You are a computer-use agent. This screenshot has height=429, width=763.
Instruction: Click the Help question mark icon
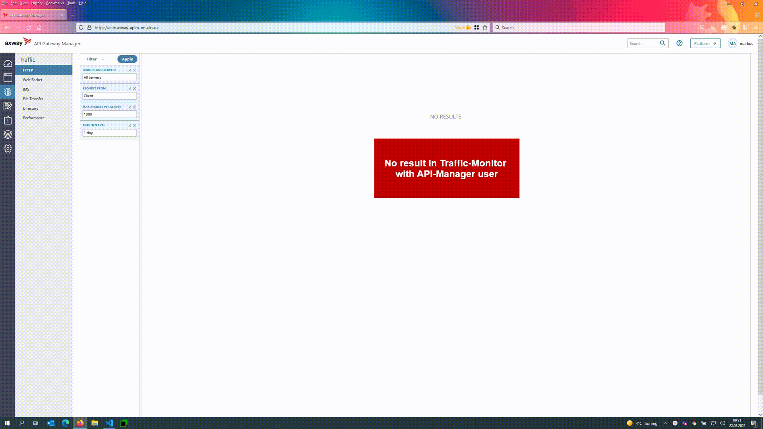[x=680, y=43]
